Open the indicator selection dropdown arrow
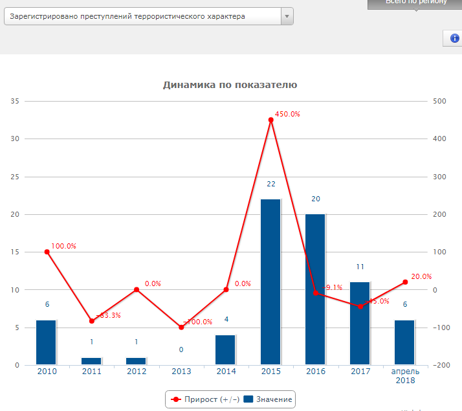The height and width of the screenshot is (411, 462). (x=287, y=17)
